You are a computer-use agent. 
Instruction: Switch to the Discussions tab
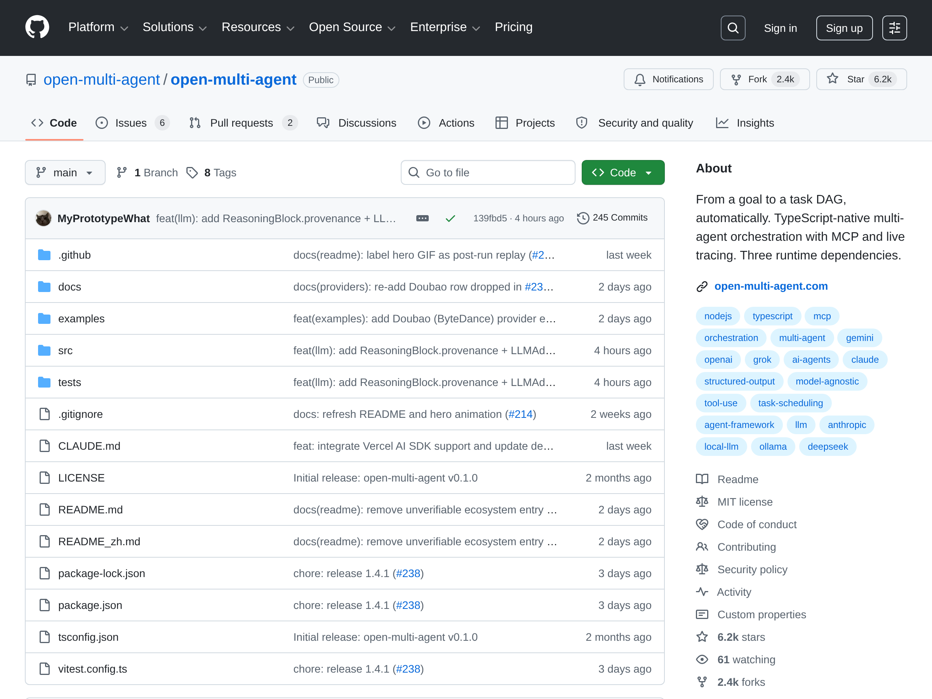[356, 123]
